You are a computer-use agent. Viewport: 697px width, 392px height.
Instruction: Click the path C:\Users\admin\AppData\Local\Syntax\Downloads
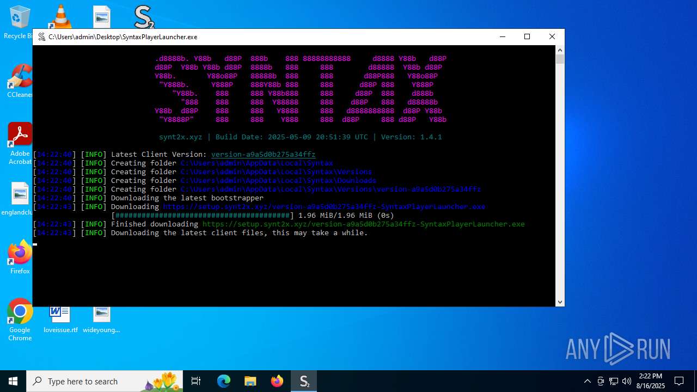pos(278,181)
